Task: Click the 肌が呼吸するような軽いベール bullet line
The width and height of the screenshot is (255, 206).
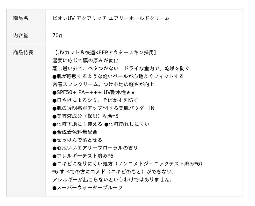Action: tap(118, 76)
